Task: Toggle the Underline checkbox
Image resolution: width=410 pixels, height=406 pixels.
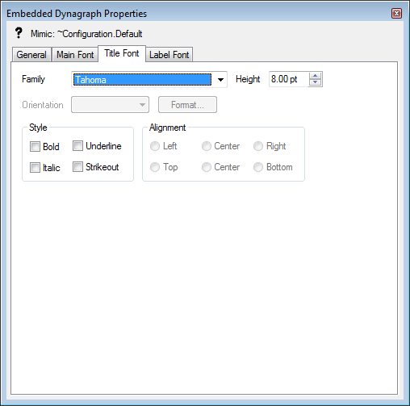Action: [x=77, y=146]
